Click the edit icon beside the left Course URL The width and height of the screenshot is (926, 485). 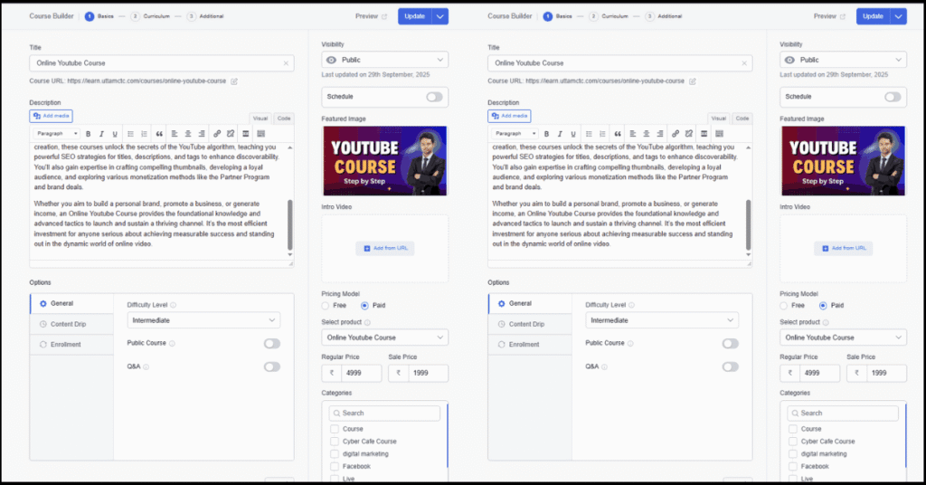[x=234, y=81]
